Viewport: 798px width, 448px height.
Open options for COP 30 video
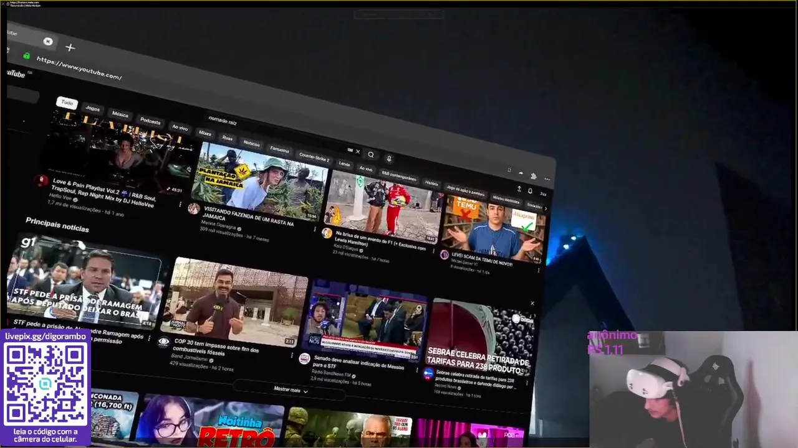[x=292, y=356]
